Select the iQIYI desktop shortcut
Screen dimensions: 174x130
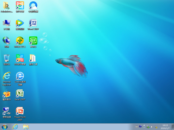tap(33, 41)
